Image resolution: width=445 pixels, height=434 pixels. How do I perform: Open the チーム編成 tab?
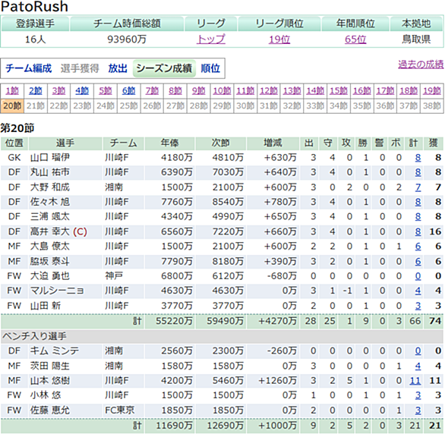pyautogui.click(x=29, y=68)
